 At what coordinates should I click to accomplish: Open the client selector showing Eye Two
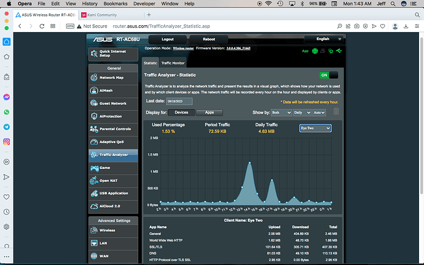(x=315, y=128)
